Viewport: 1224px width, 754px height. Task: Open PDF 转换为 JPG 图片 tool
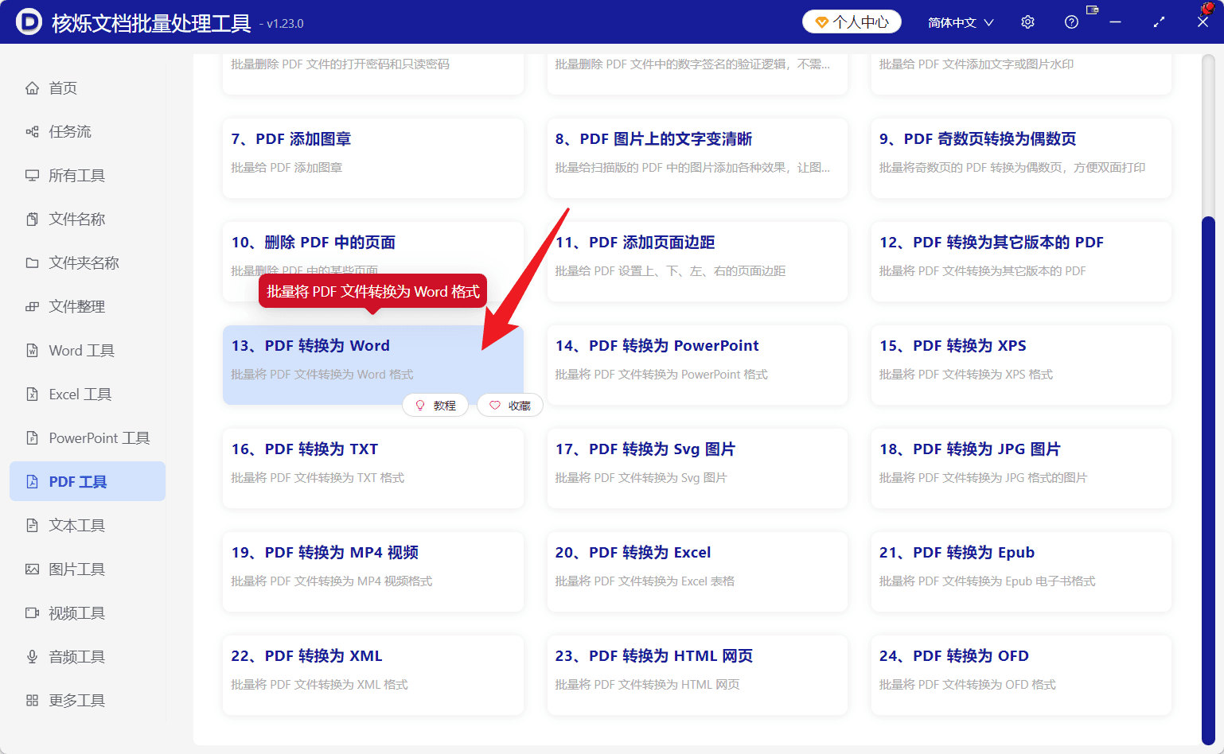[x=1021, y=468]
